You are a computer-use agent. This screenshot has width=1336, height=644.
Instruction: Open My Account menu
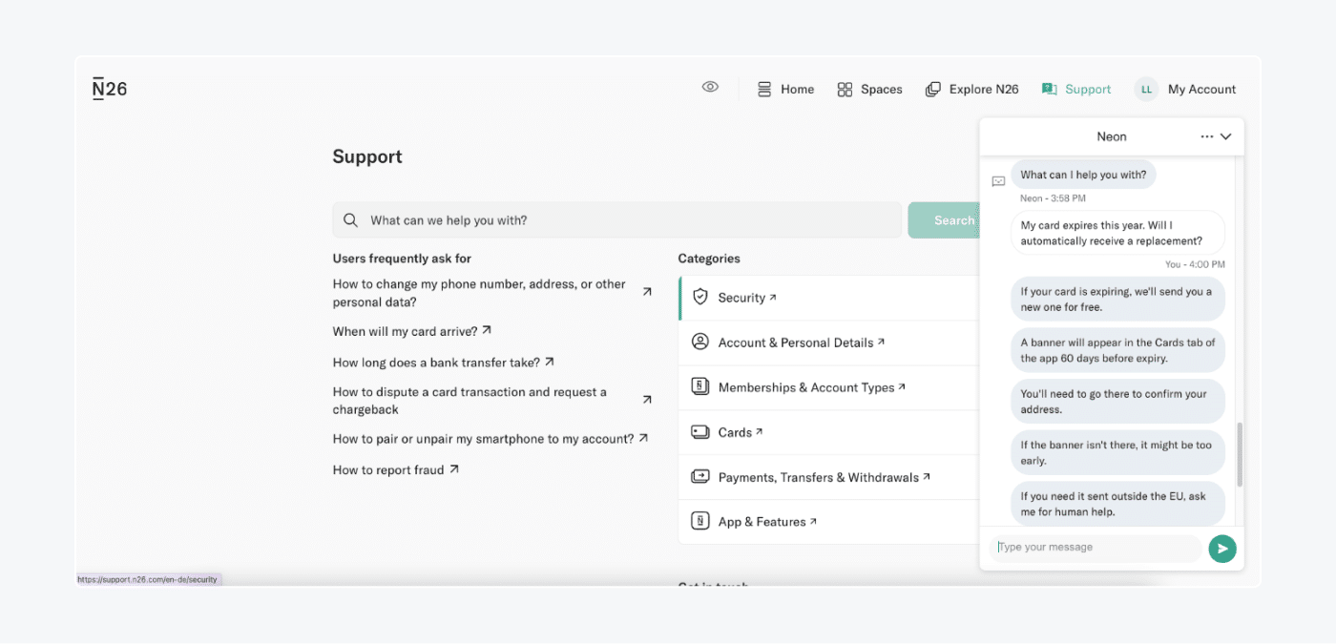click(x=1201, y=89)
